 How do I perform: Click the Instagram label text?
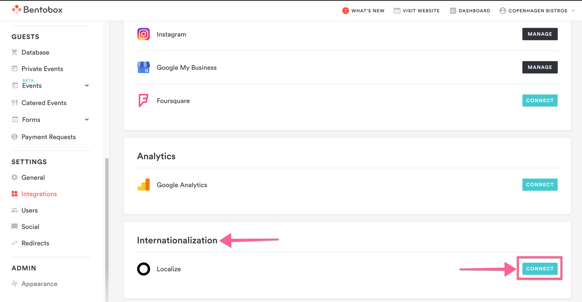coord(171,34)
